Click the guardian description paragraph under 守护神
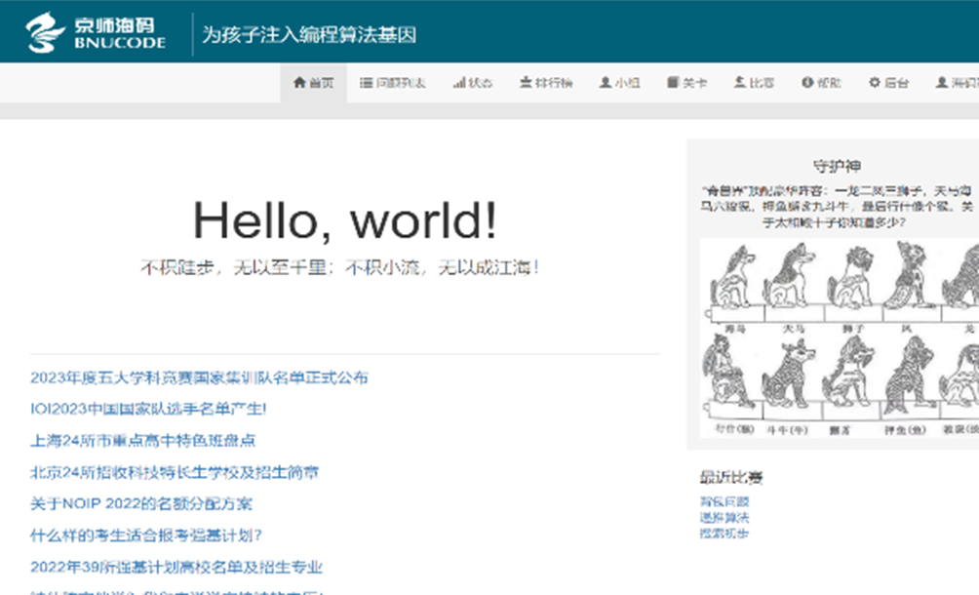Screen dimensions: 979x595 [837, 207]
